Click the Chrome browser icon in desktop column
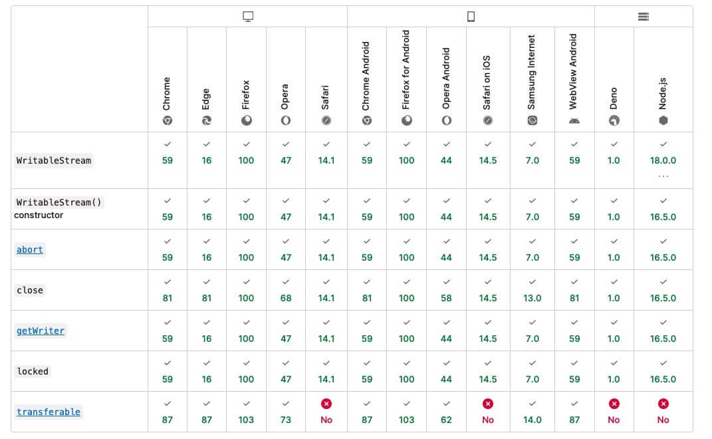712x439 pixels. tap(168, 120)
